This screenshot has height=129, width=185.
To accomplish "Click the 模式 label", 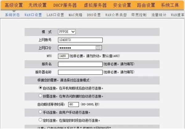I will pos(47,32).
